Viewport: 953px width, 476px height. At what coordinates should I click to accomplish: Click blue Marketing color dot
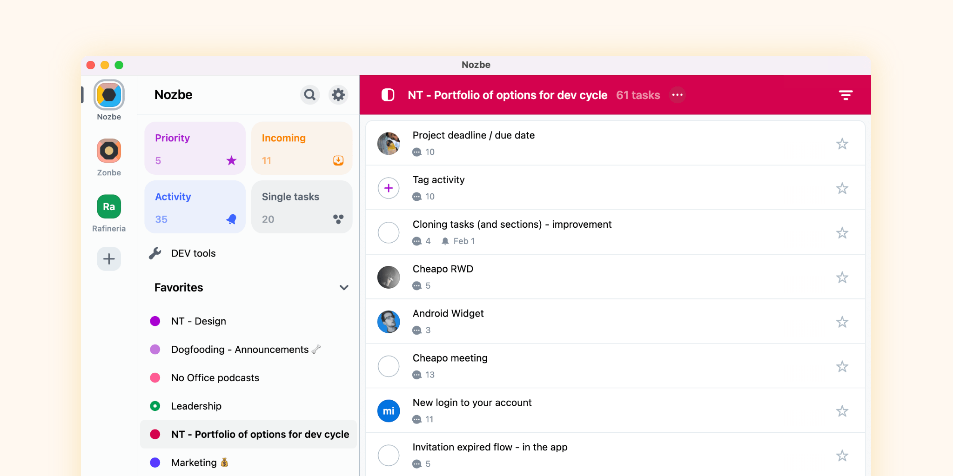point(155,463)
